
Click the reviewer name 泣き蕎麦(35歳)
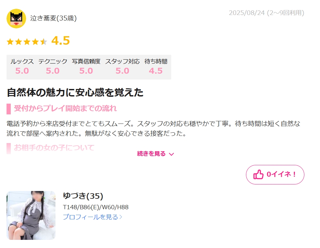coord(53,18)
